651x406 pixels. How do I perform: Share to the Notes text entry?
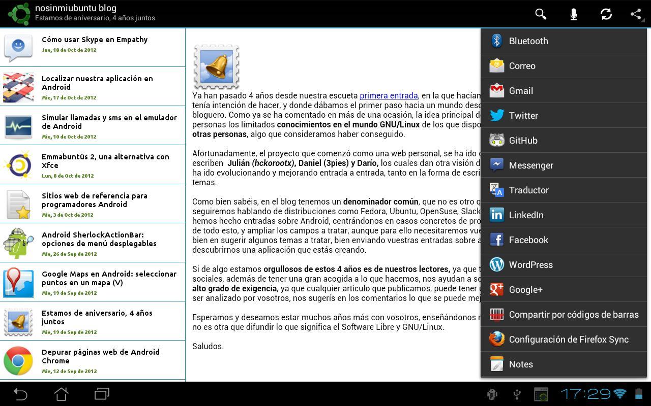pyautogui.click(x=521, y=364)
